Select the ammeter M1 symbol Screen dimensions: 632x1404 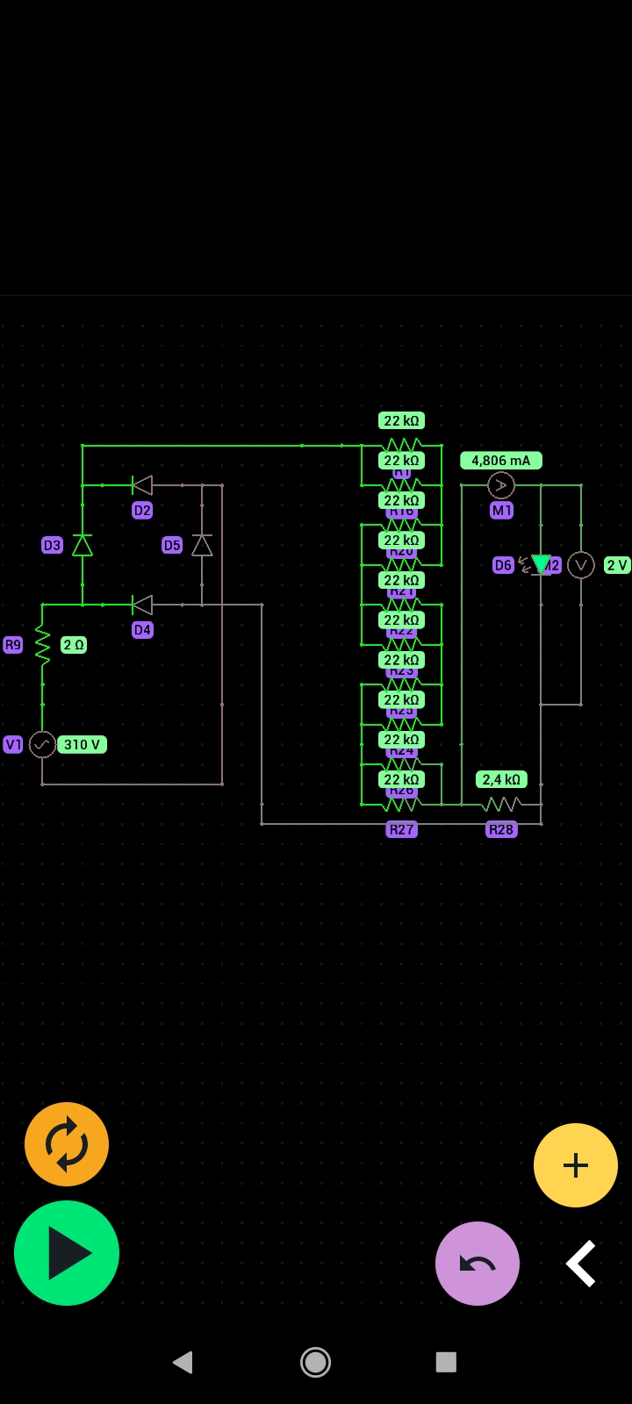pyautogui.click(x=501, y=485)
